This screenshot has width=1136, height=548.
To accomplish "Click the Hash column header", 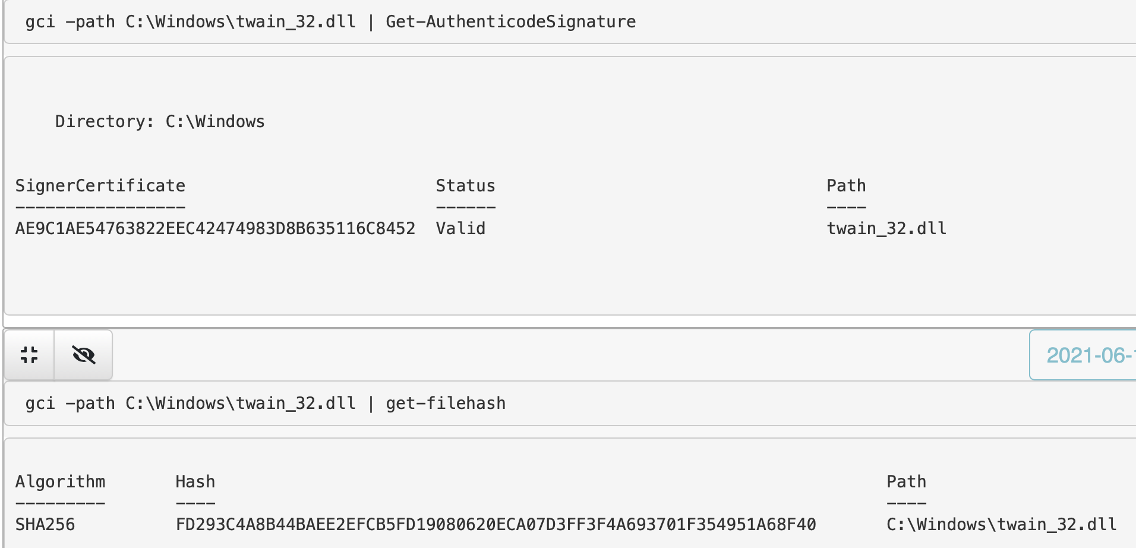I will pyautogui.click(x=195, y=482).
